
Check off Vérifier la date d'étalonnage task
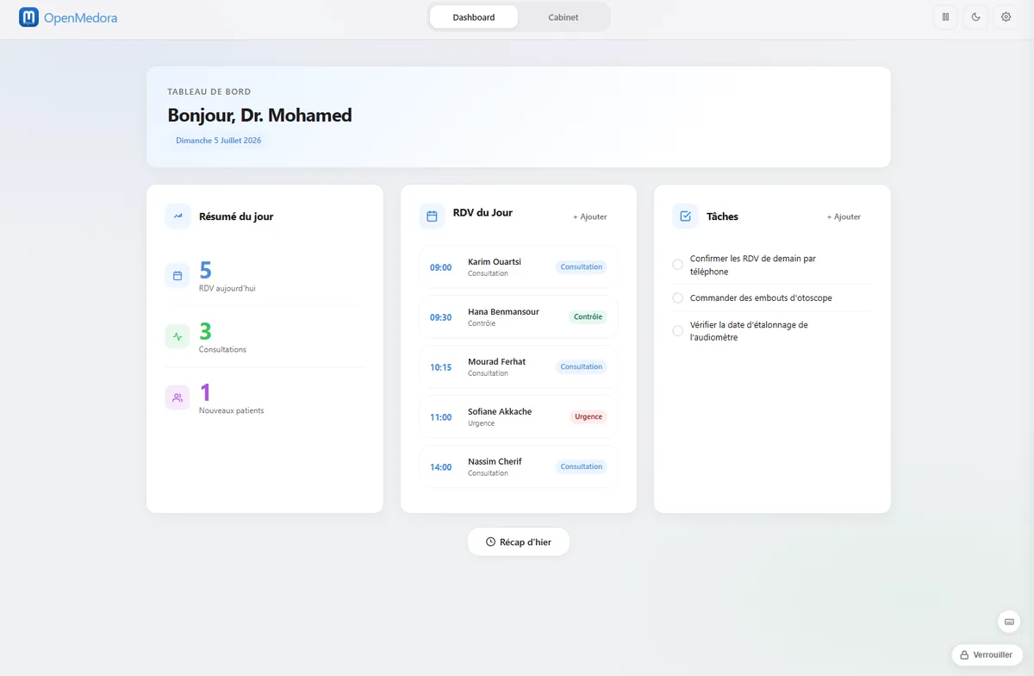click(x=678, y=331)
